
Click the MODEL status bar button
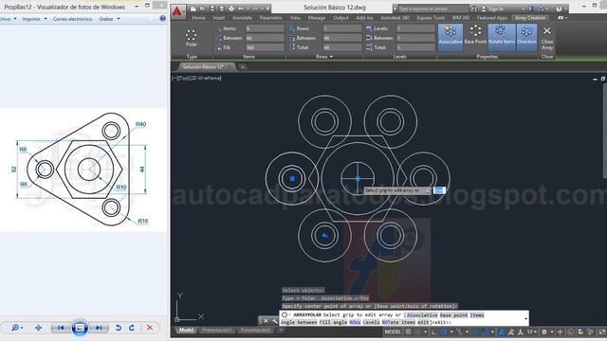pos(393,332)
